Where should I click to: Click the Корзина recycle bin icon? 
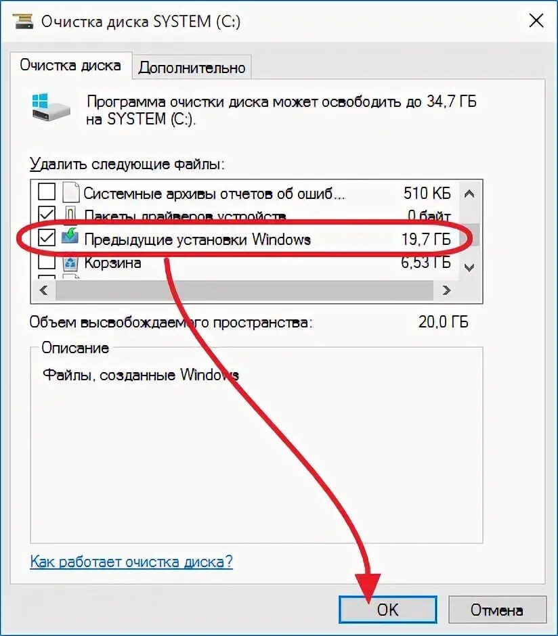click(70, 263)
